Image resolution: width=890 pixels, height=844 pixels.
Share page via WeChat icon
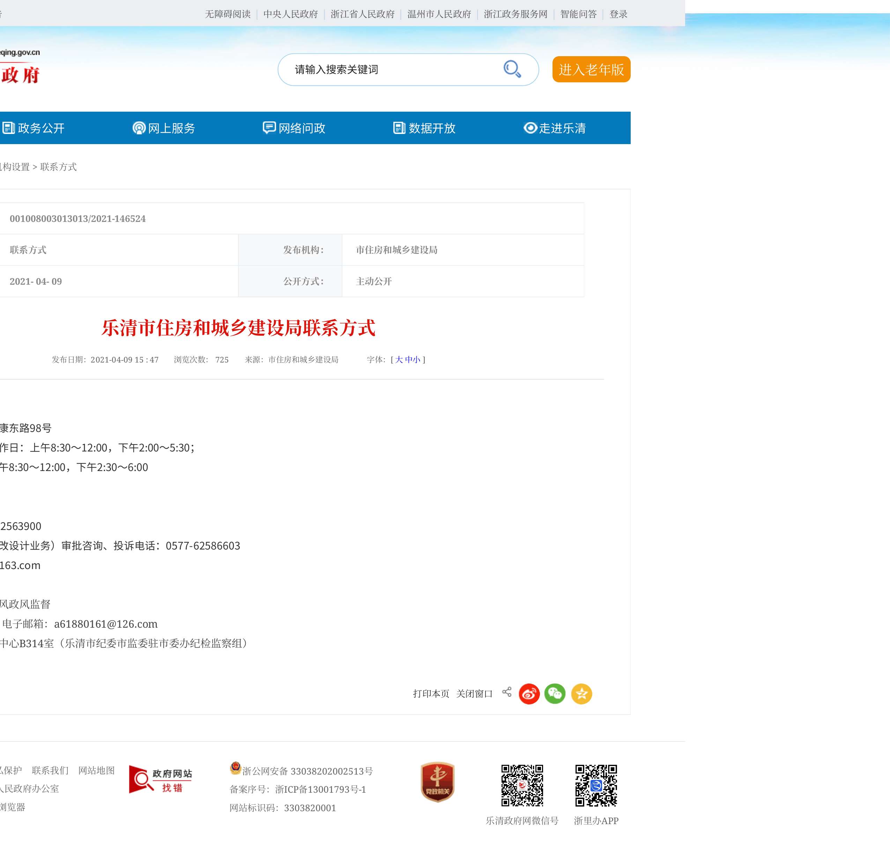pos(555,694)
